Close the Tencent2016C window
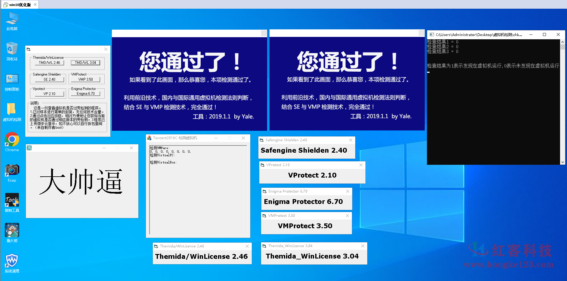This screenshot has height=281, width=567. (x=243, y=138)
